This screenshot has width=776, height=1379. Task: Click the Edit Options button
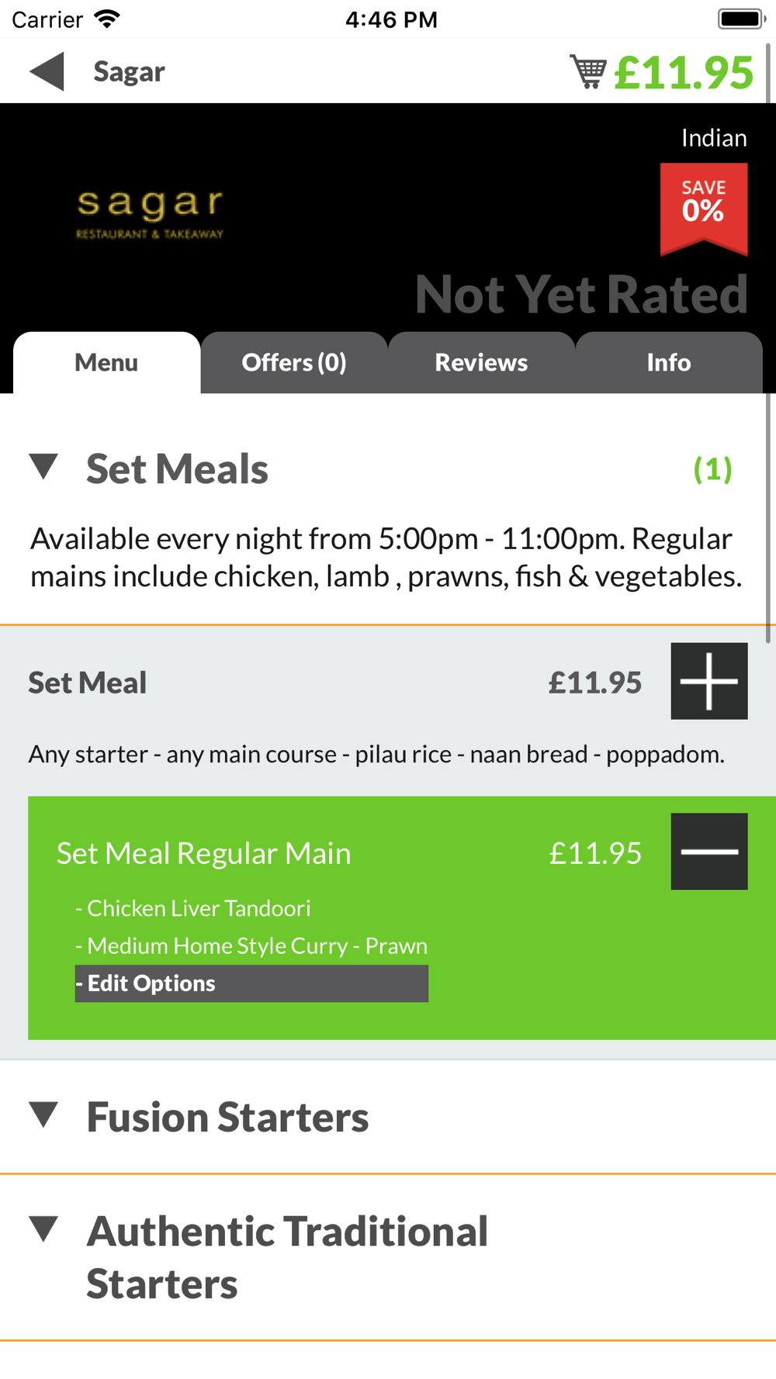(251, 983)
